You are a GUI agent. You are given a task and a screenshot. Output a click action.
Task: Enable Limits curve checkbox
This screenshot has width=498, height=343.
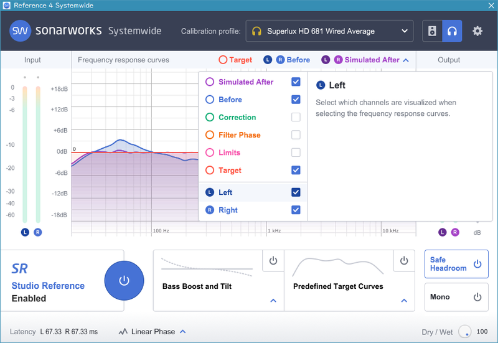click(x=296, y=153)
